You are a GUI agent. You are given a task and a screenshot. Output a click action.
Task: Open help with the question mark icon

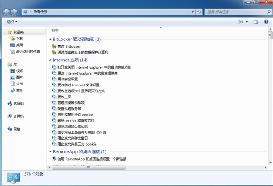(266, 21)
